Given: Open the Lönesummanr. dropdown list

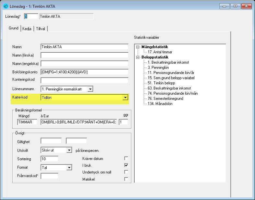Looking at the screenshot, I should point(90,89).
